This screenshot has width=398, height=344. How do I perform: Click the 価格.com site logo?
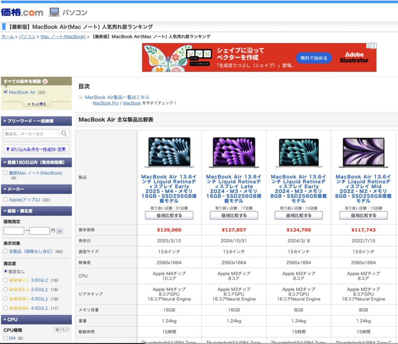tap(22, 12)
